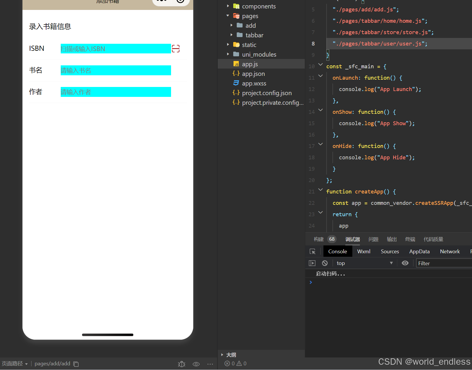Image resolution: width=472 pixels, height=370 pixels.
Task: Click the project.config.json braces icon
Action: (236, 93)
